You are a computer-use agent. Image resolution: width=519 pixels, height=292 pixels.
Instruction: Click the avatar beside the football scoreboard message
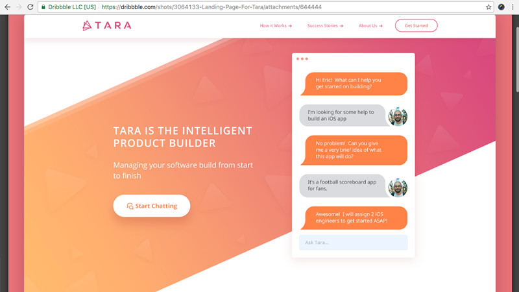pyautogui.click(x=398, y=188)
